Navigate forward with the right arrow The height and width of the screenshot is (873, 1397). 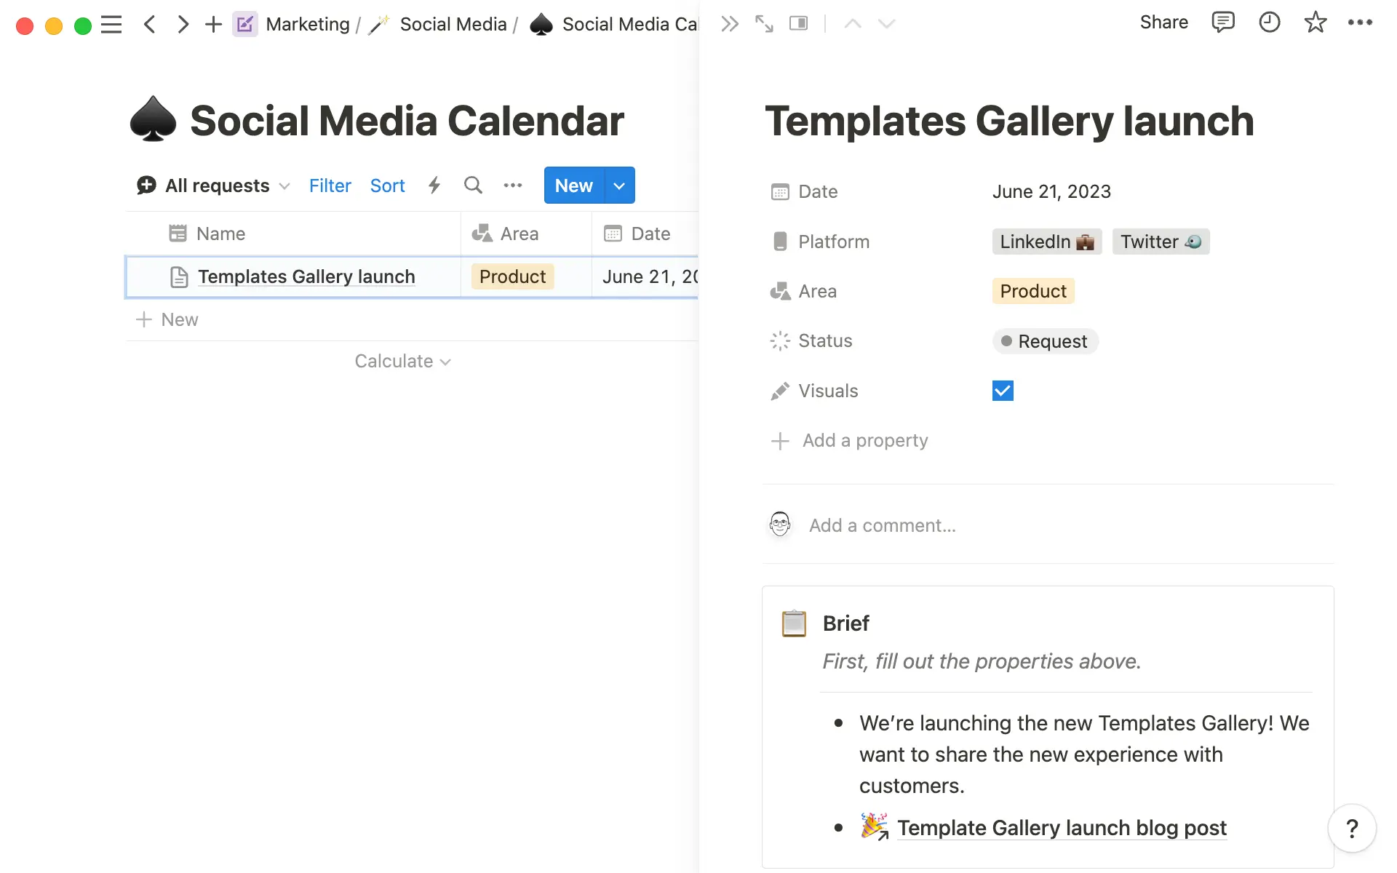pyautogui.click(x=183, y=24)
